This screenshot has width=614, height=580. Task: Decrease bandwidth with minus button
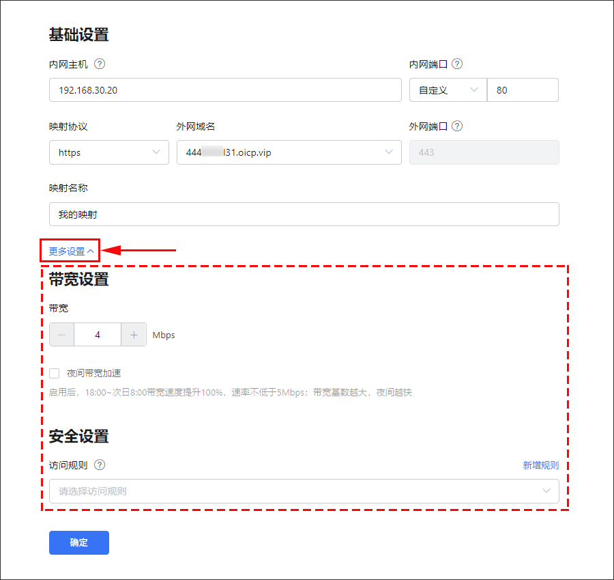pyautogui.click(x=62, y=335)
